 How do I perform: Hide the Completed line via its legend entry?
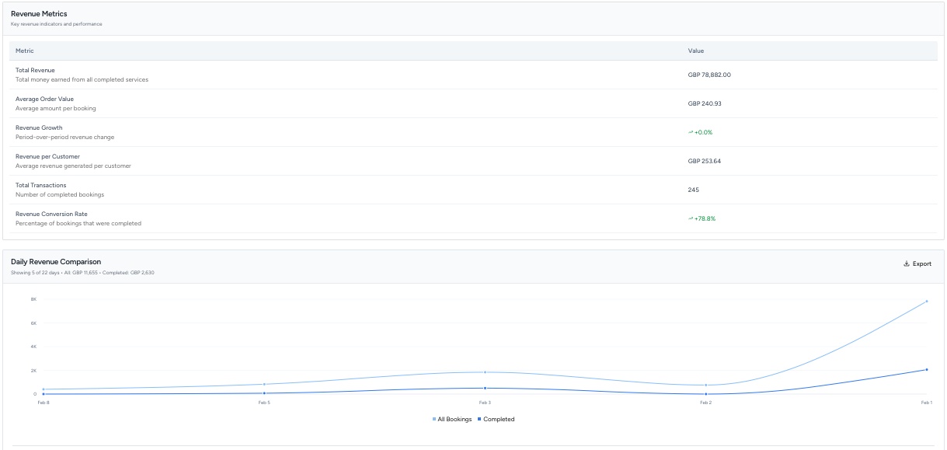coord(497,419)
